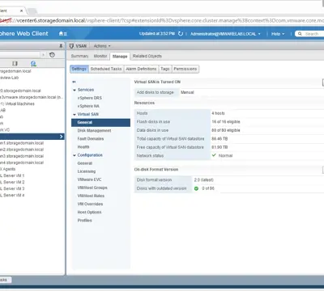The image size is (324, 291).
Task: Open the Alarm Definitions sub-tab
Action: (x=141, y=69)
